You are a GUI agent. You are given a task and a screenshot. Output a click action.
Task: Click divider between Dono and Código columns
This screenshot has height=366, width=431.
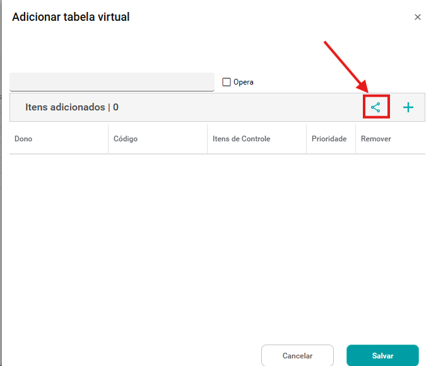tap(108, 139)
